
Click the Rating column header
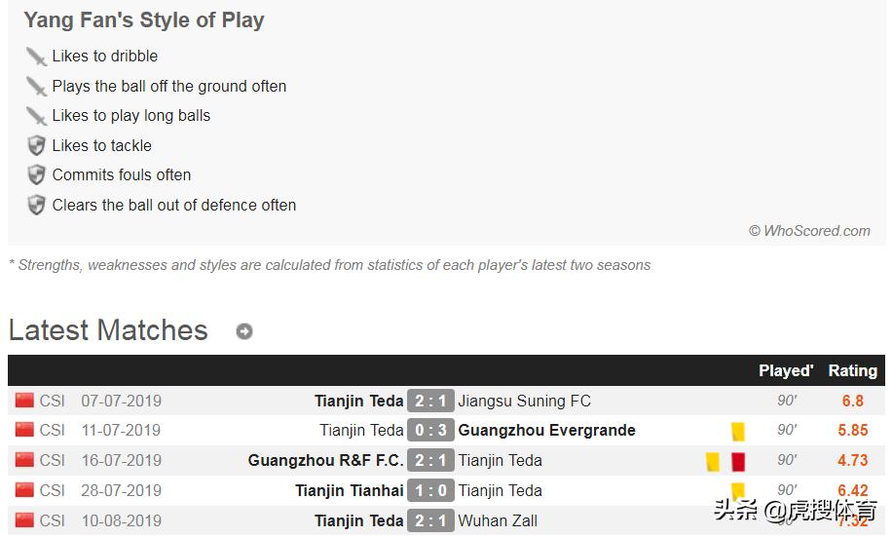pos(852,370)
